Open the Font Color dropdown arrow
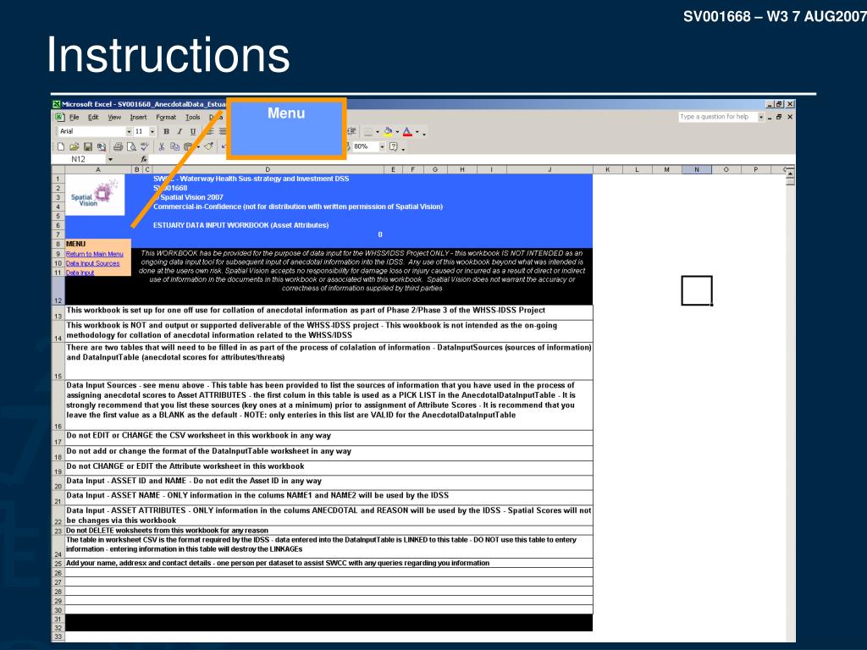 point(417,131)
